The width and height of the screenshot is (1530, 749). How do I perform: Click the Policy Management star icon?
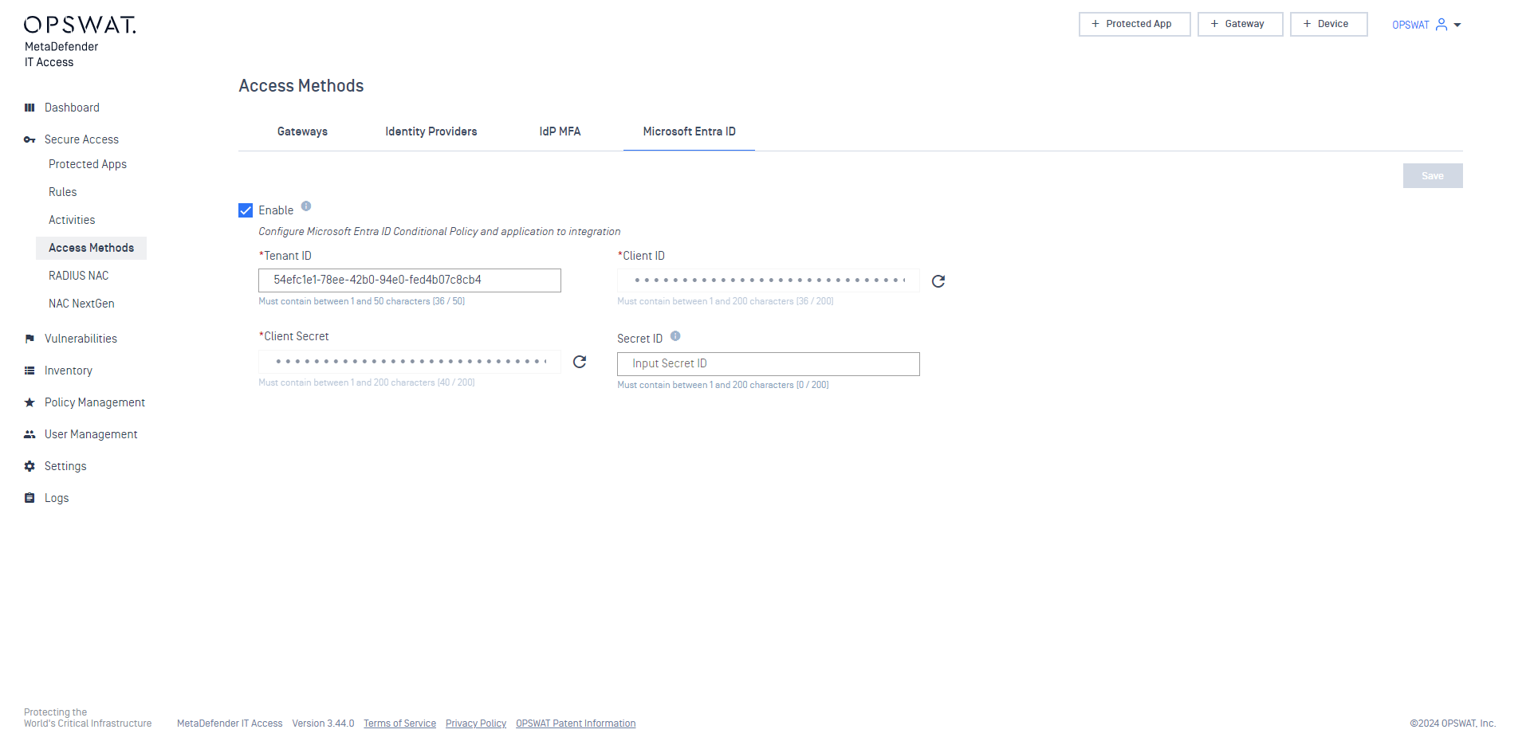[x=29, y=402]
